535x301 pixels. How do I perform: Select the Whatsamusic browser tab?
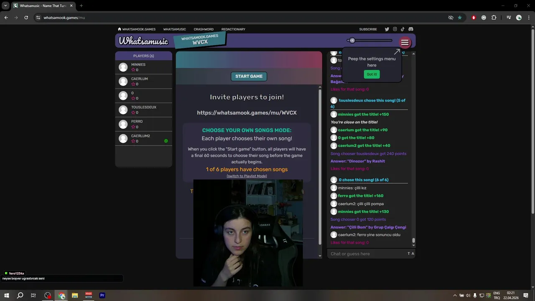43,6
